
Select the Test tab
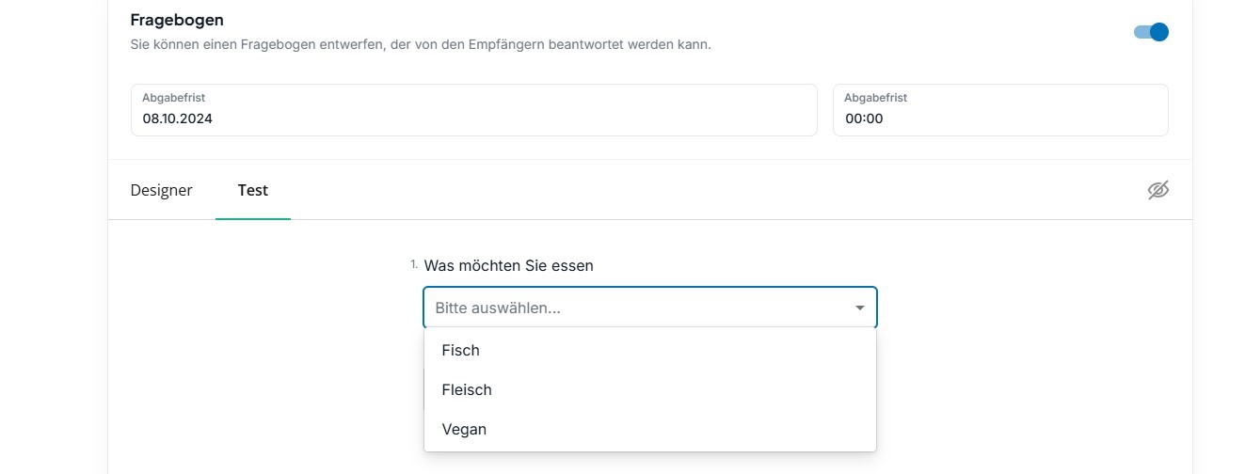click(x=253, y=190)
